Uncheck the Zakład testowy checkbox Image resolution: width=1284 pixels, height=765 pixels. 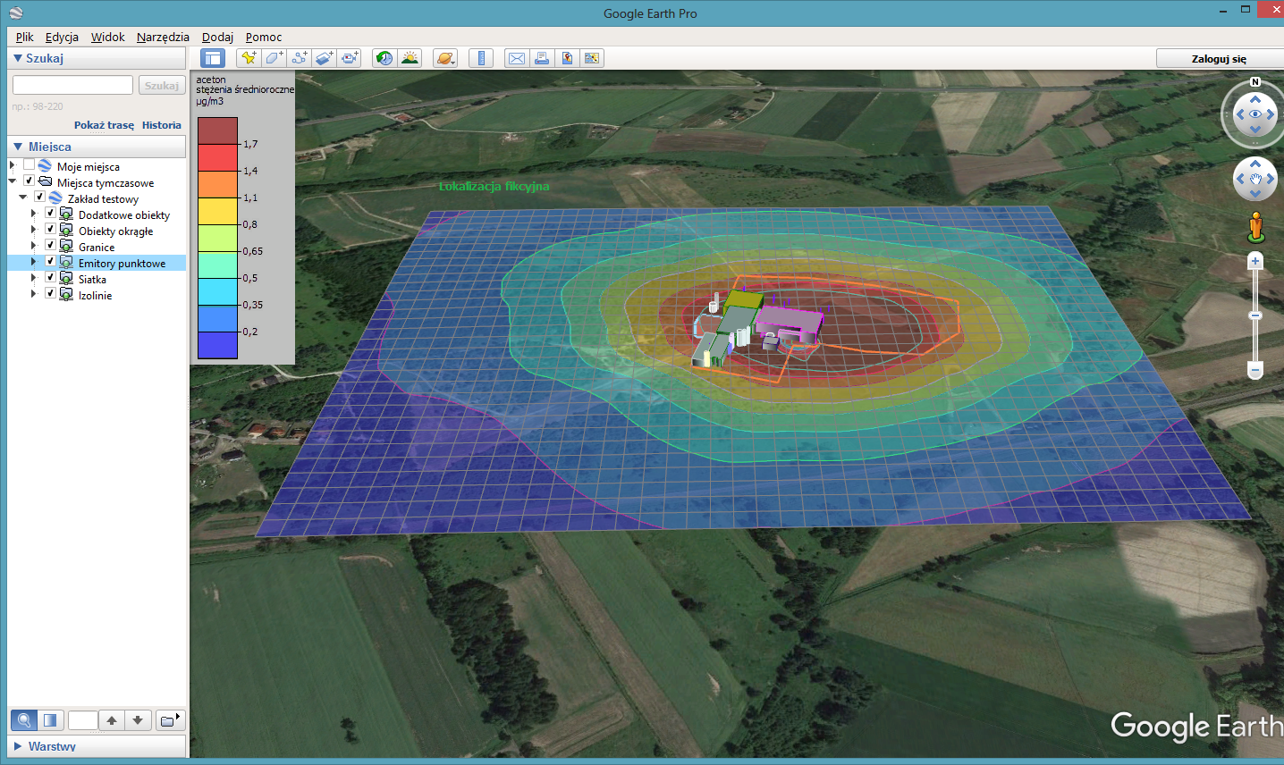point(39,198)
